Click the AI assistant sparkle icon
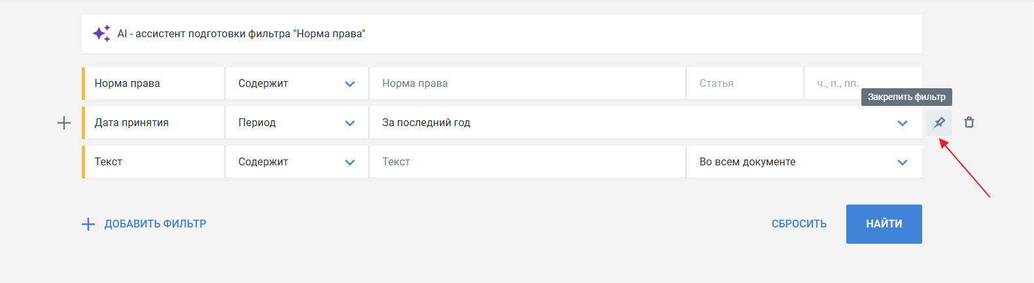Image resolution: width=1034 pixels, height=283 pixels. click(x=101, y=33)
